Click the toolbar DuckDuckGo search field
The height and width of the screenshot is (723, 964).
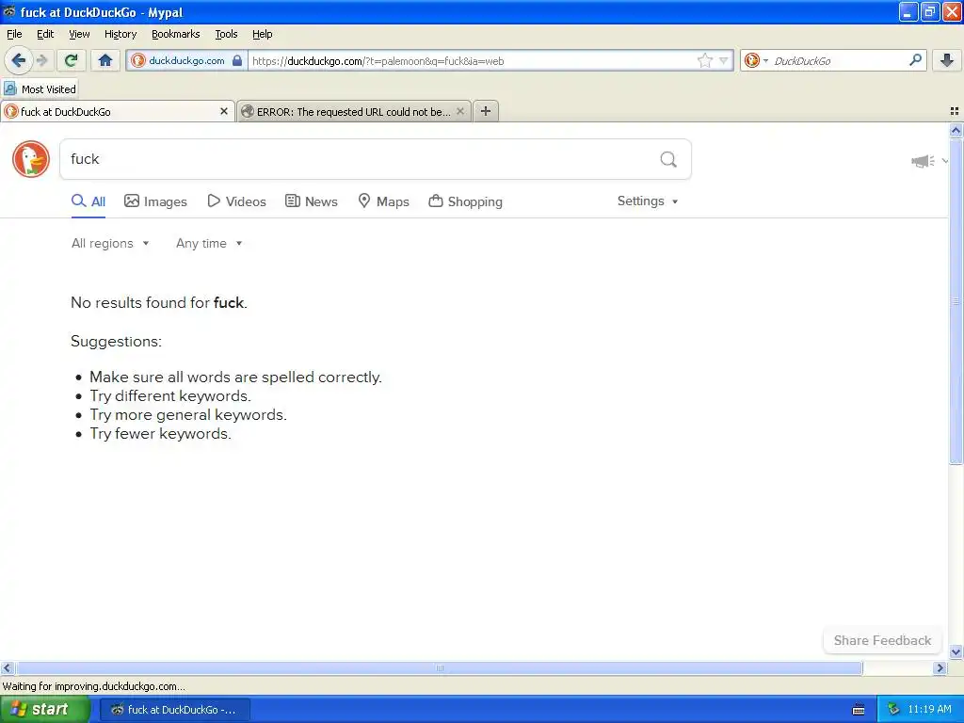tap(837, 60)
